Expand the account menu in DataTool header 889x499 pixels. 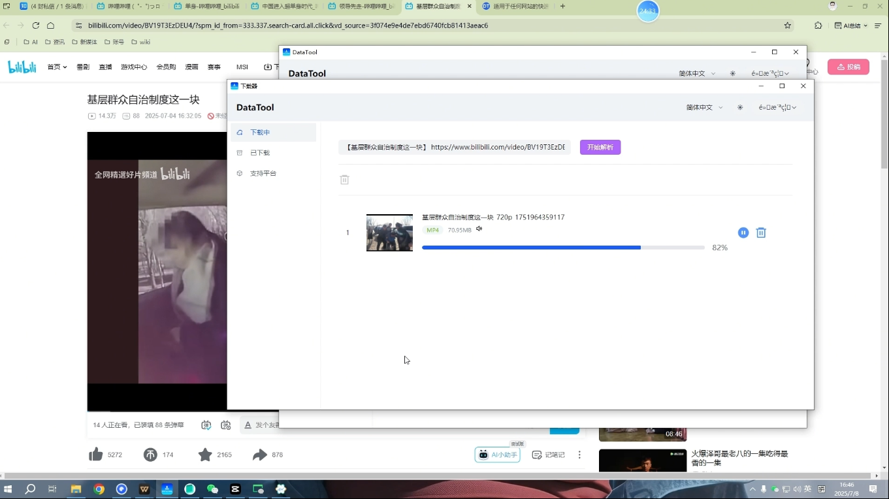777,107
